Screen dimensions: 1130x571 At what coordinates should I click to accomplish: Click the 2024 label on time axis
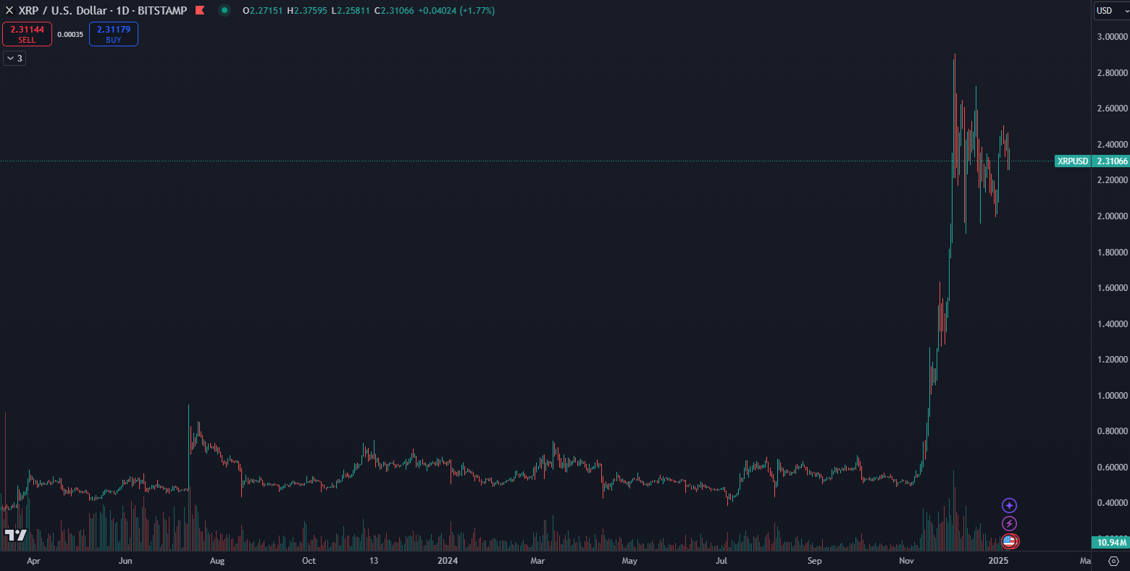448,561
